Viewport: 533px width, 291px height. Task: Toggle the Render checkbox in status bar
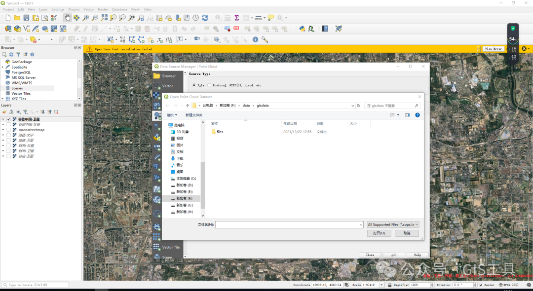click(x=481, y=285)
